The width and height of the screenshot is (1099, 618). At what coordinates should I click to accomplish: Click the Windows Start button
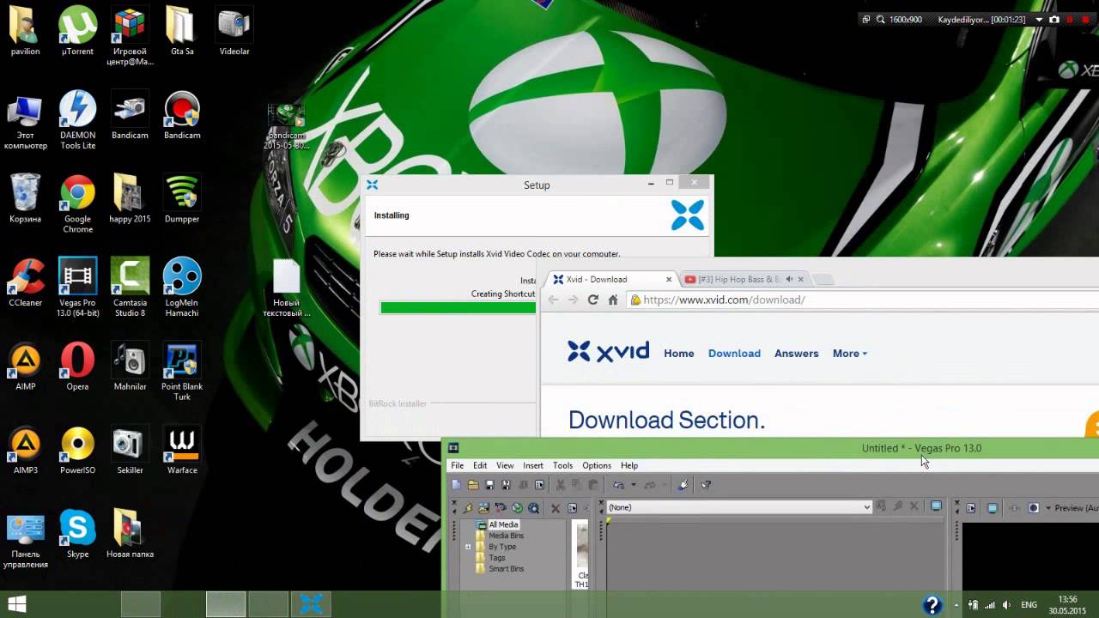[15, 604]
